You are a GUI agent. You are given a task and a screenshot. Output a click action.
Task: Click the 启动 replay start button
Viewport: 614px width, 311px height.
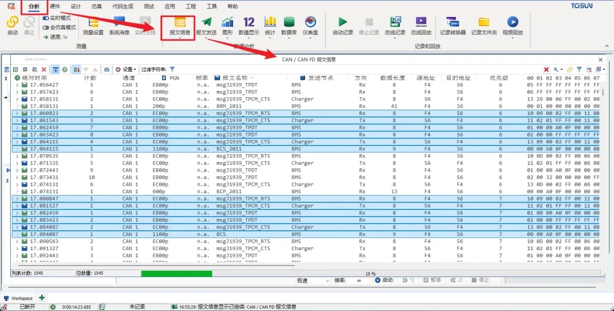coord(384,280)
